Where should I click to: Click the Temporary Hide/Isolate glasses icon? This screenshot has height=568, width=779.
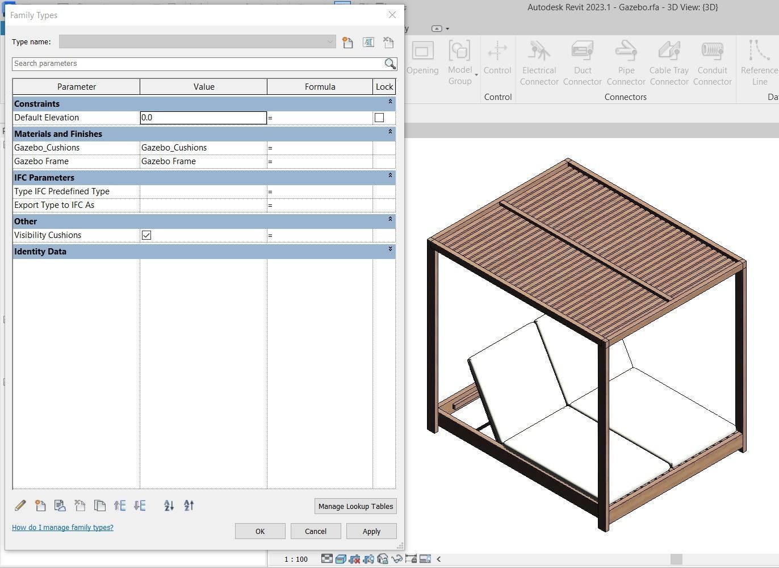click(x=397, y=559)
